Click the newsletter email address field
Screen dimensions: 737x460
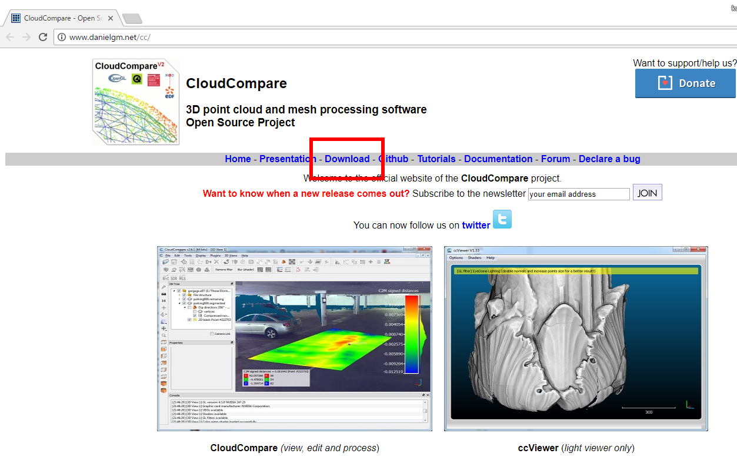pos(579,194)
